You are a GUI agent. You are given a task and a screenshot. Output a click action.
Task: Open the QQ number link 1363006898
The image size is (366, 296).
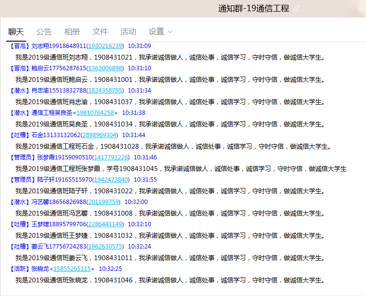[x=105, y=68]
